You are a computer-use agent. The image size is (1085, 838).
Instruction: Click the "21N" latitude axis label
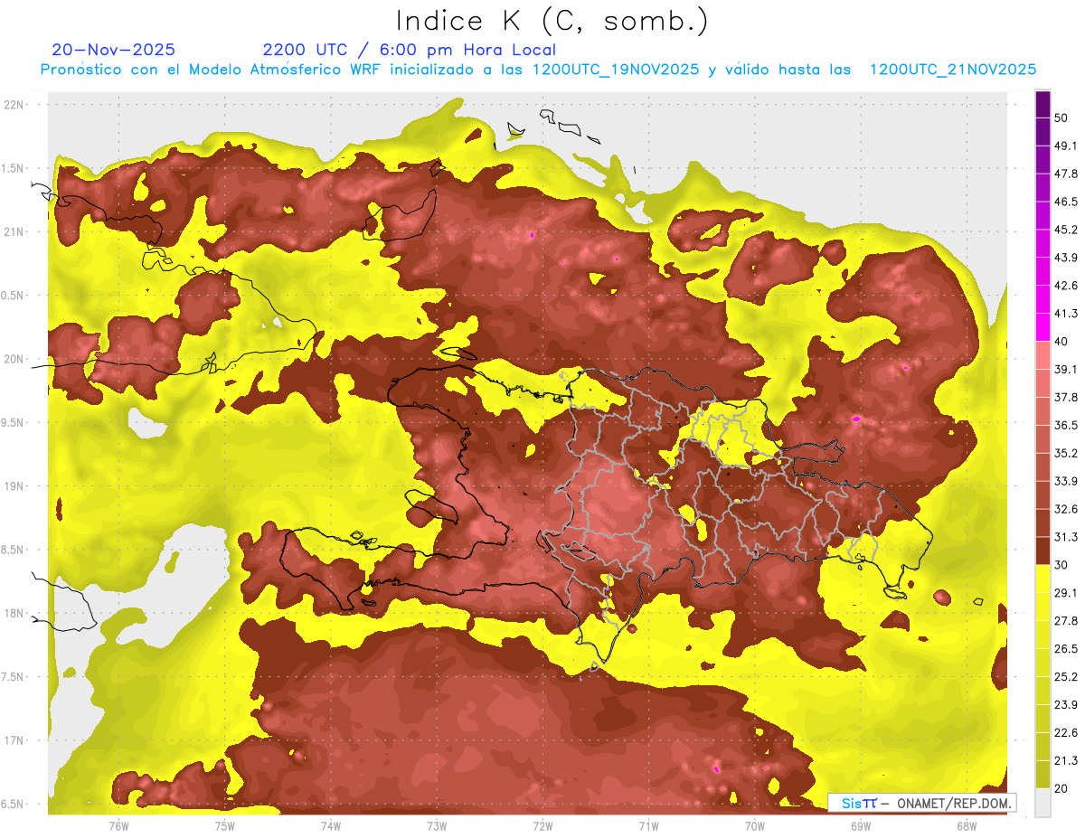[x=15, y=232]
